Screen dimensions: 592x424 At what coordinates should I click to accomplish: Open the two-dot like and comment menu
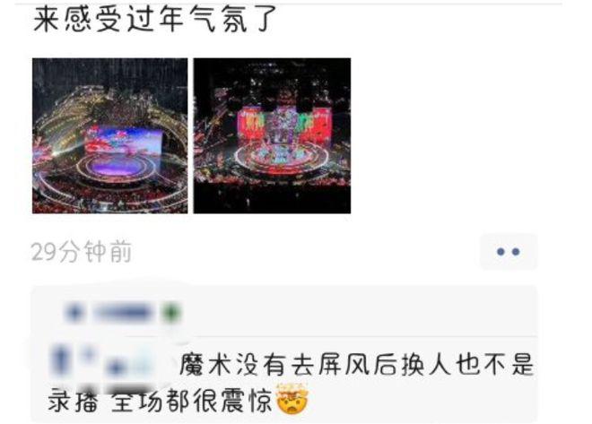[x=509, y=252]
